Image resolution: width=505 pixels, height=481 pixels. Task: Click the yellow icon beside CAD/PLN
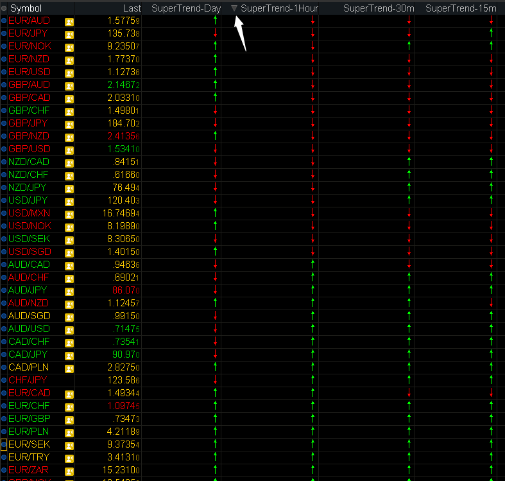click(x=69, y=369)
